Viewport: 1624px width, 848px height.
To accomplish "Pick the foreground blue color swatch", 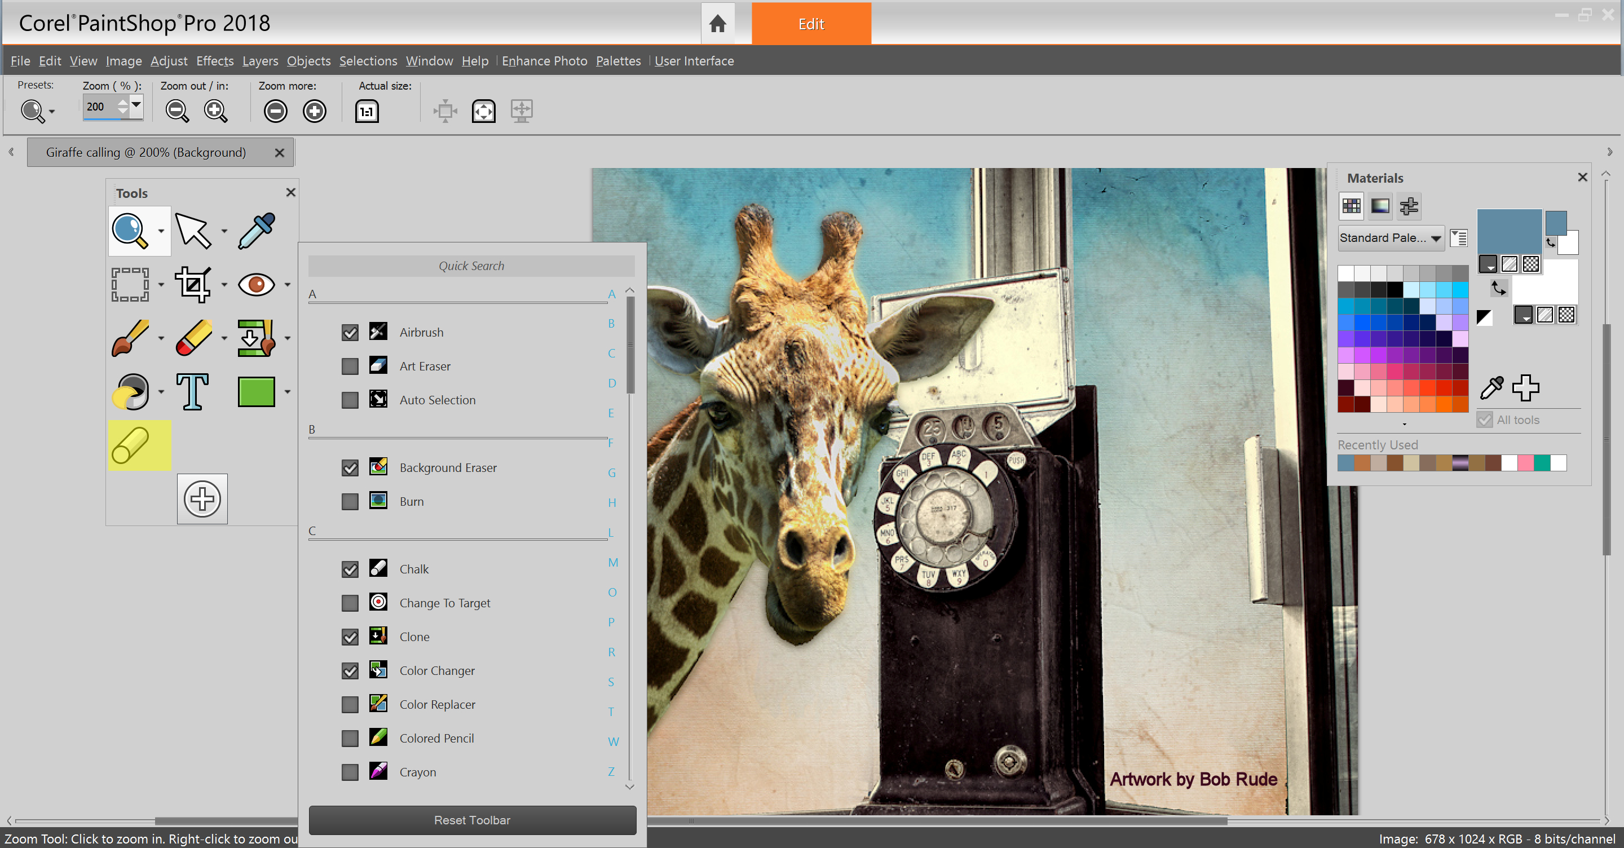I will tap(1510, 231).
